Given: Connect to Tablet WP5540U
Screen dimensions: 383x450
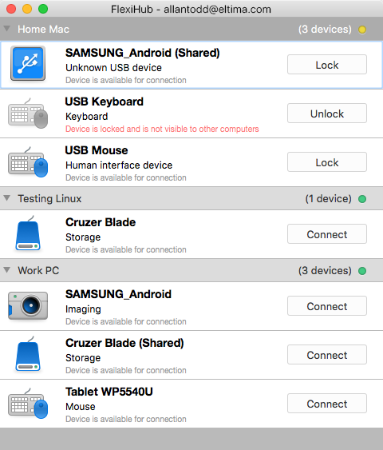Looking at the screenshot, I should coord(327,404).
